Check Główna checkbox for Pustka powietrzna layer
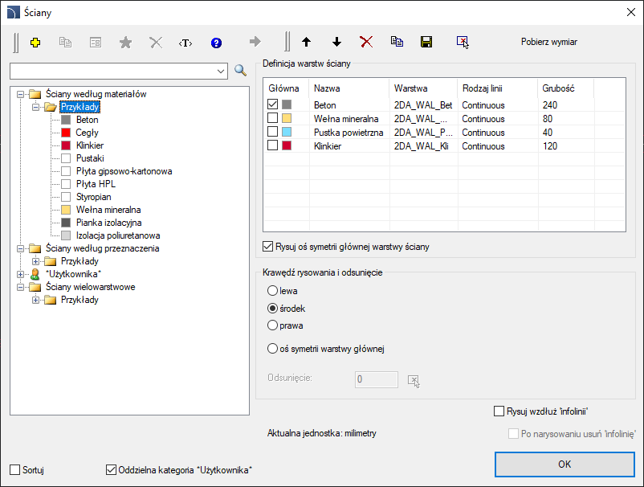The width and height of the screenshot is (644, 487). tap(272, 132)
